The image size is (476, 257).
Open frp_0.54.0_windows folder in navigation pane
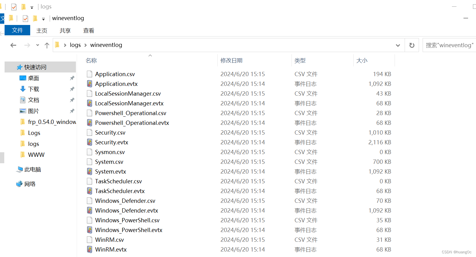[52, 122]
